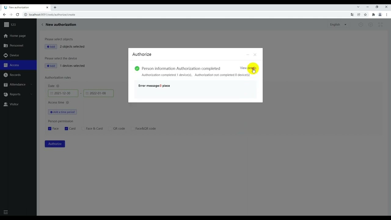
Task: Click browser back arrow
Action: (x=4, y=15)
